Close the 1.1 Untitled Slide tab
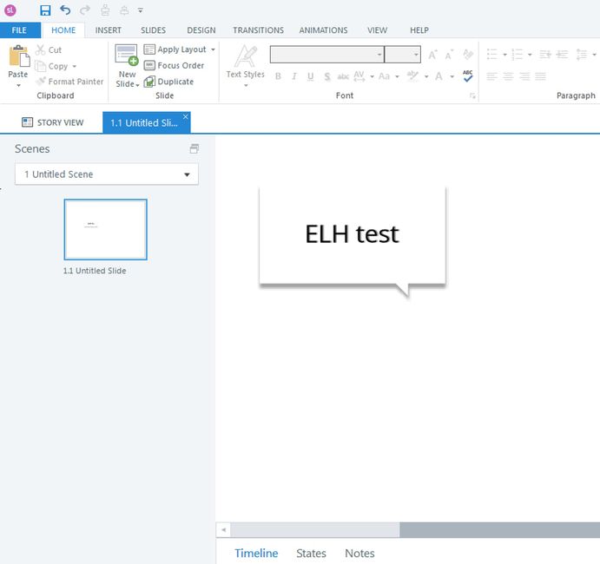 tap(185, 116)
